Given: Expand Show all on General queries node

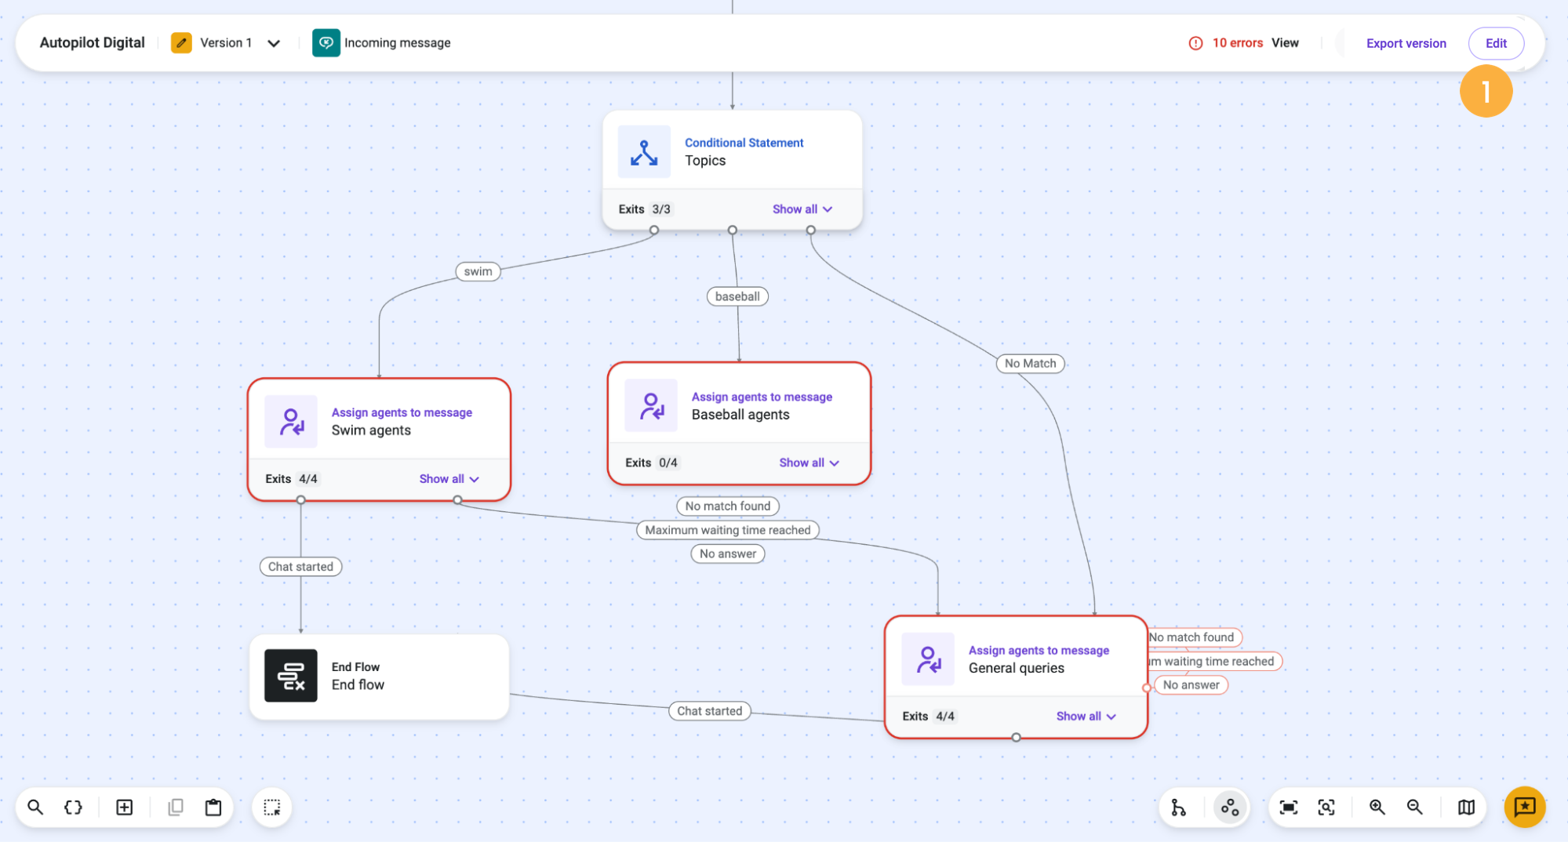Looking at the screenshot, I should 1086,716.
